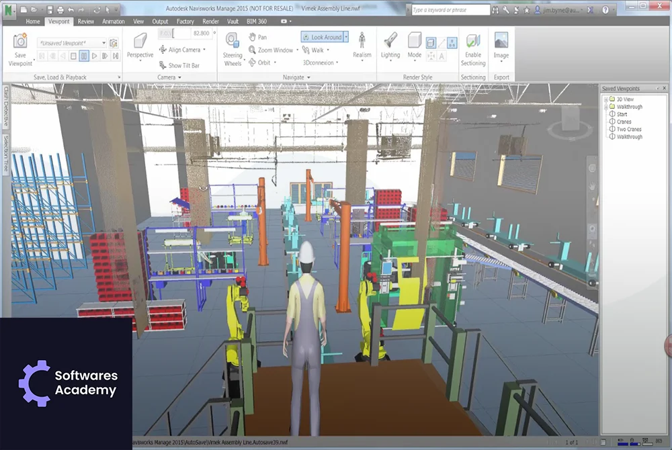
Task: Select the Walk tool
Action: [x=313, y=50]
